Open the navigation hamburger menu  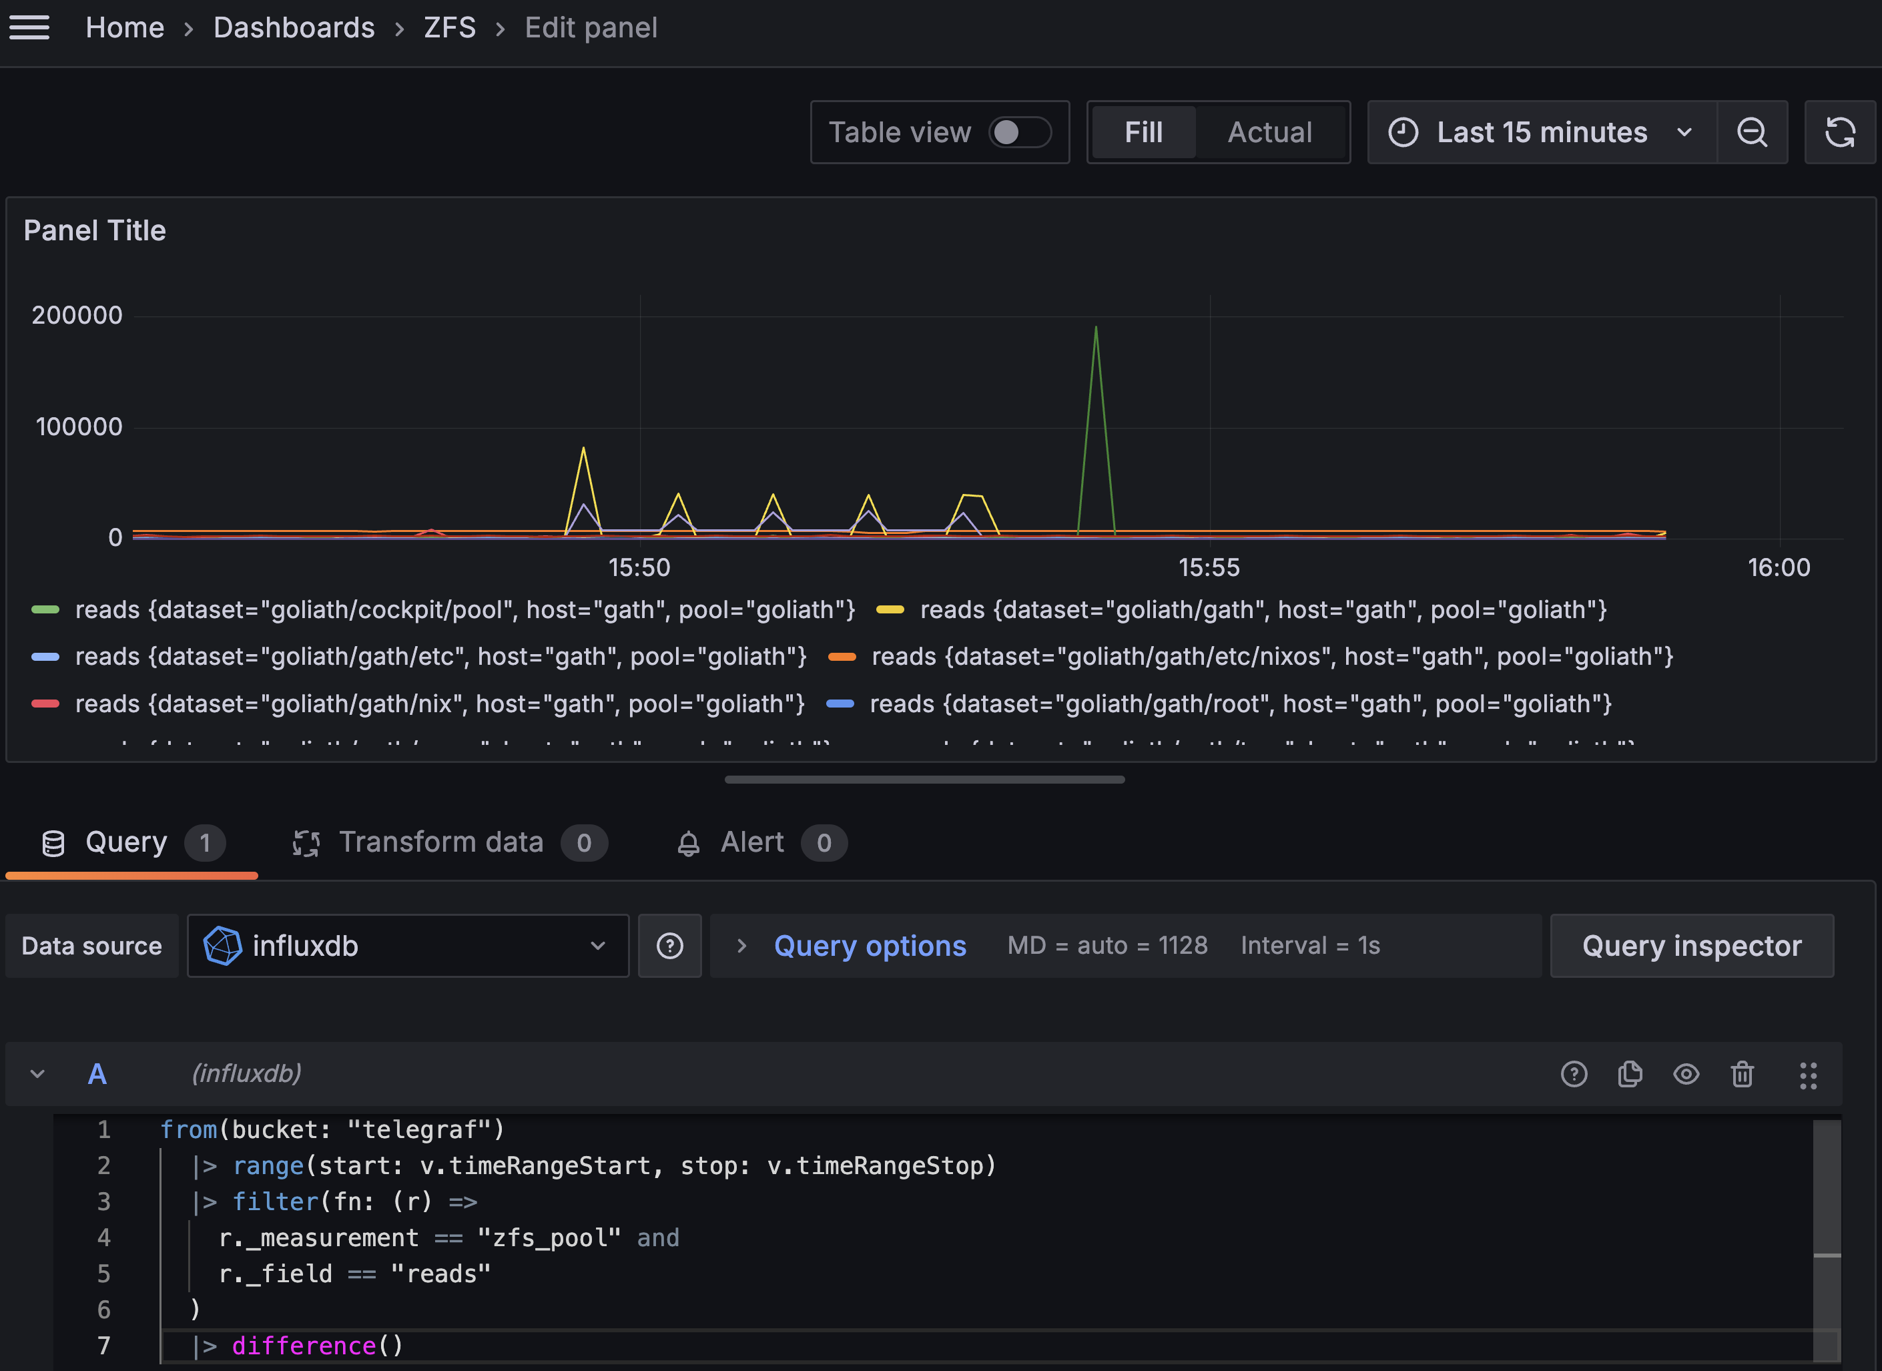click(x=31, y=27)
